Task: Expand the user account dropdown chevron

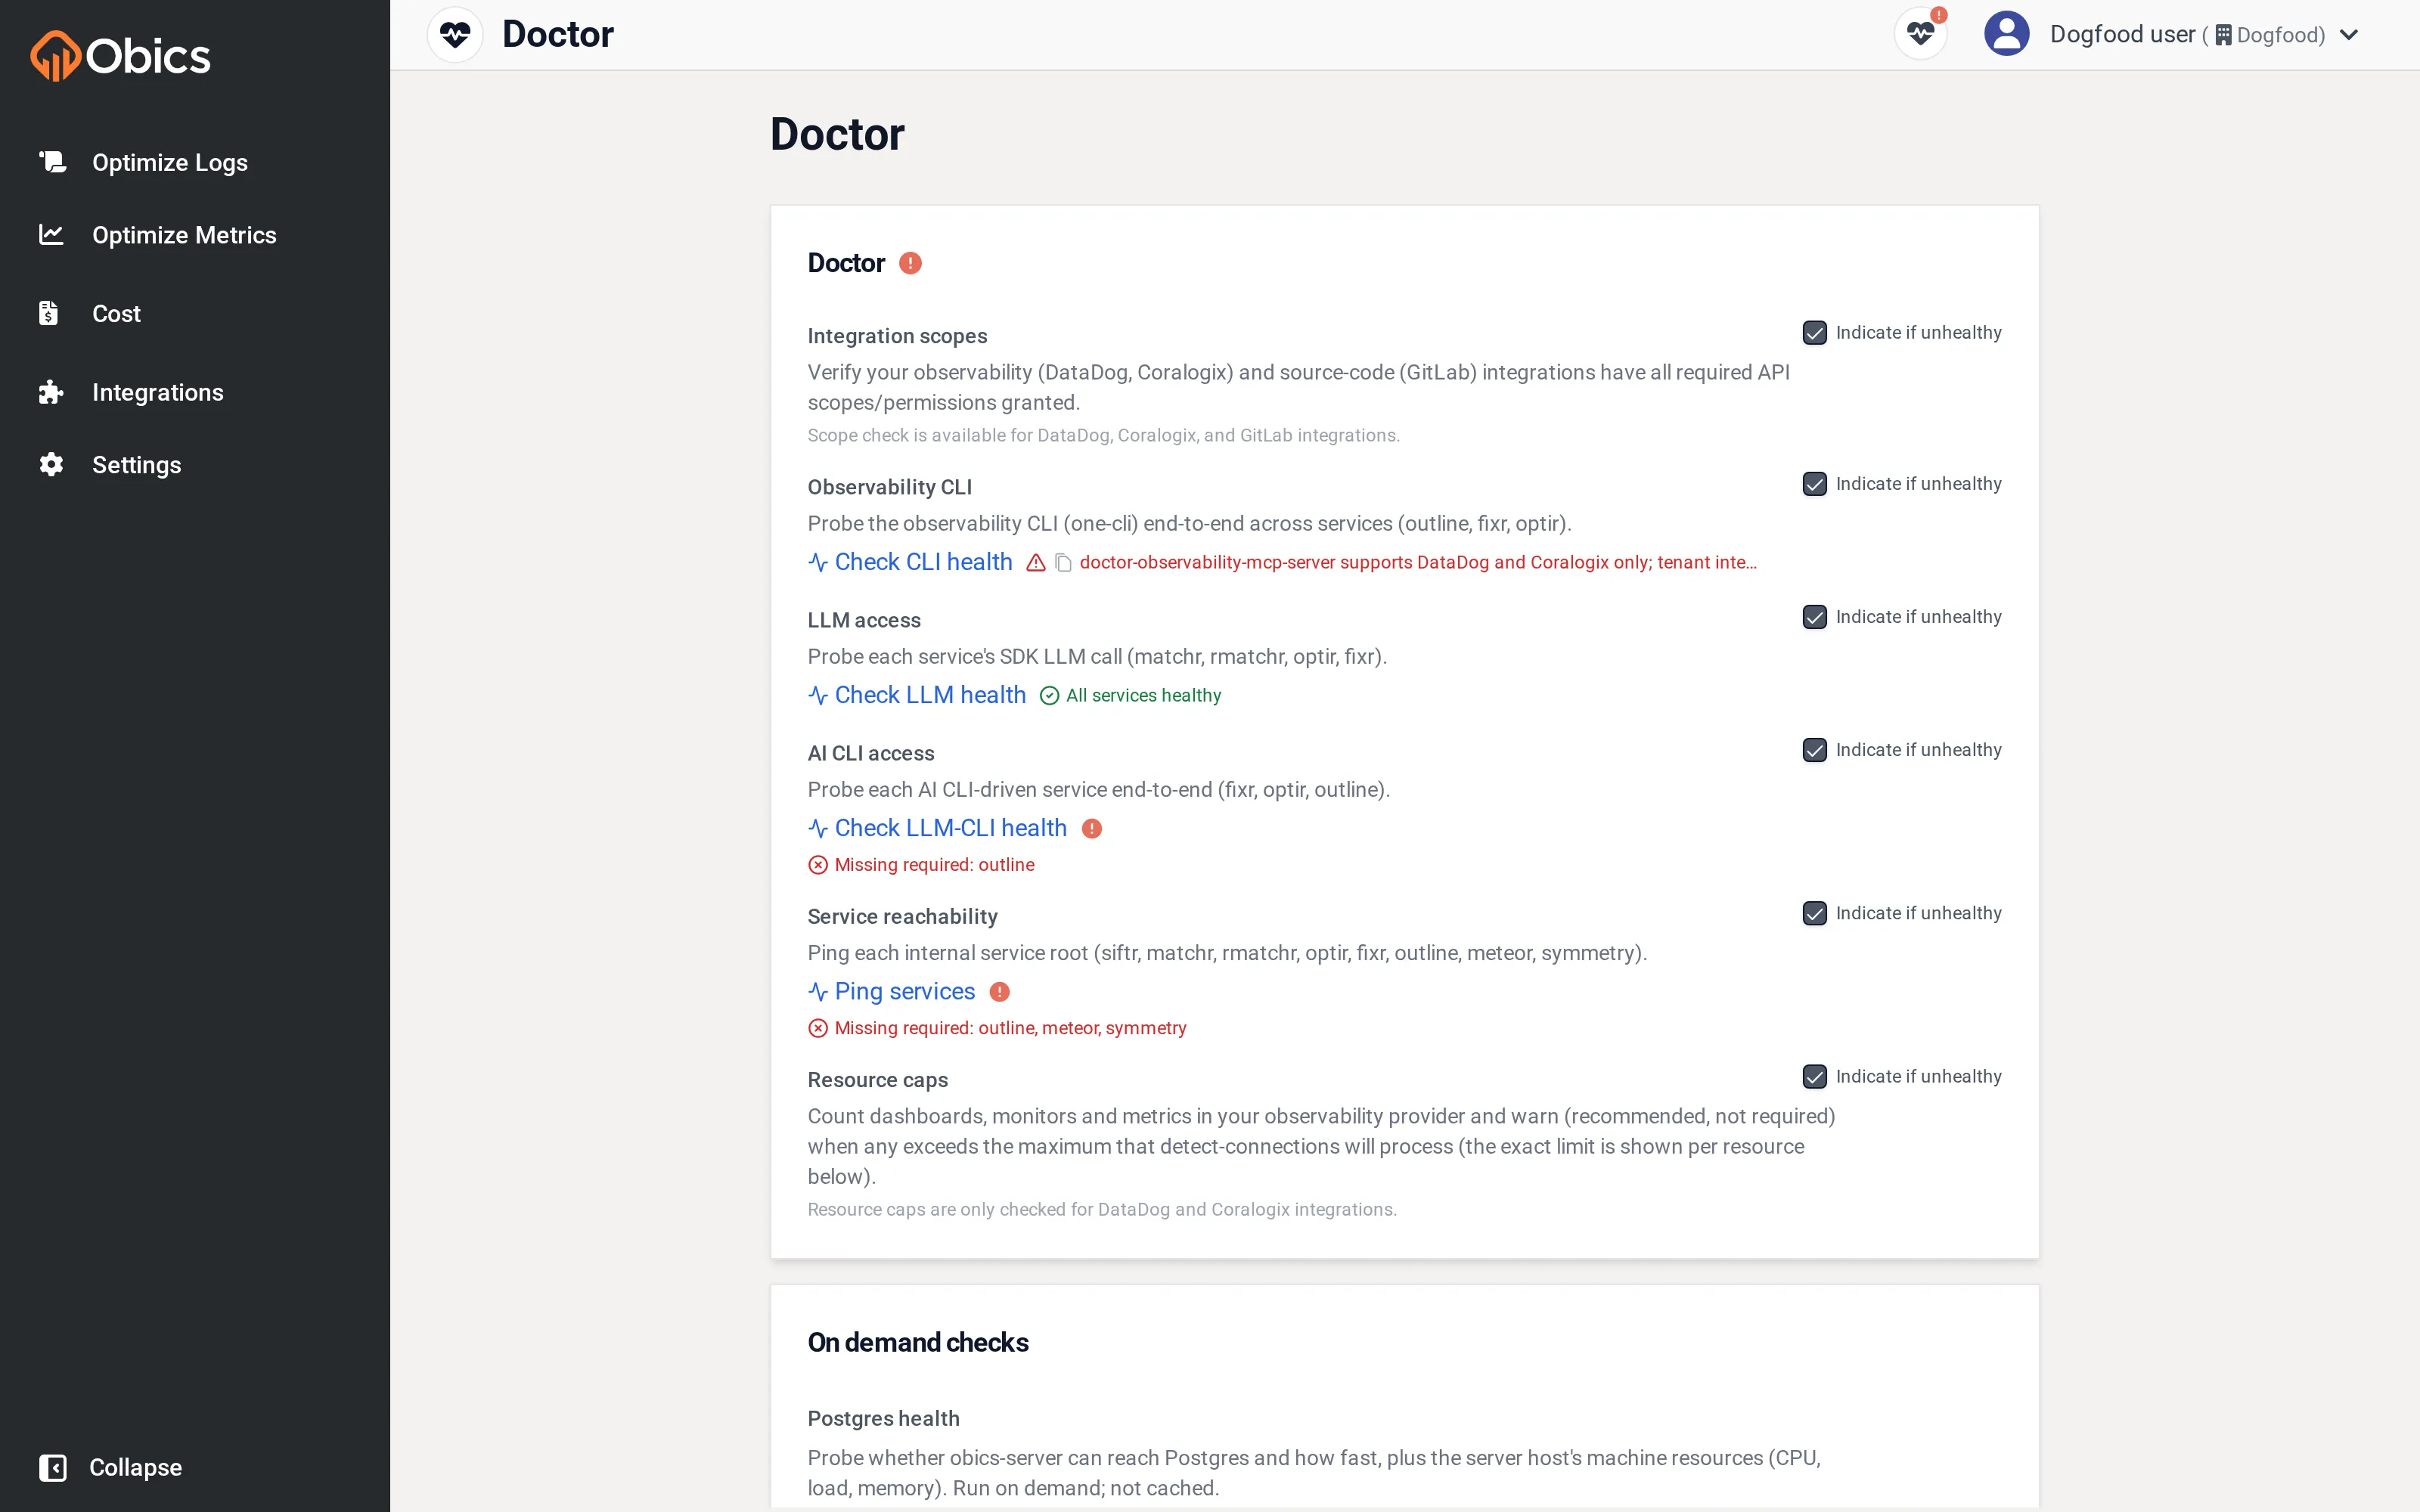Action: (2349, 35)
